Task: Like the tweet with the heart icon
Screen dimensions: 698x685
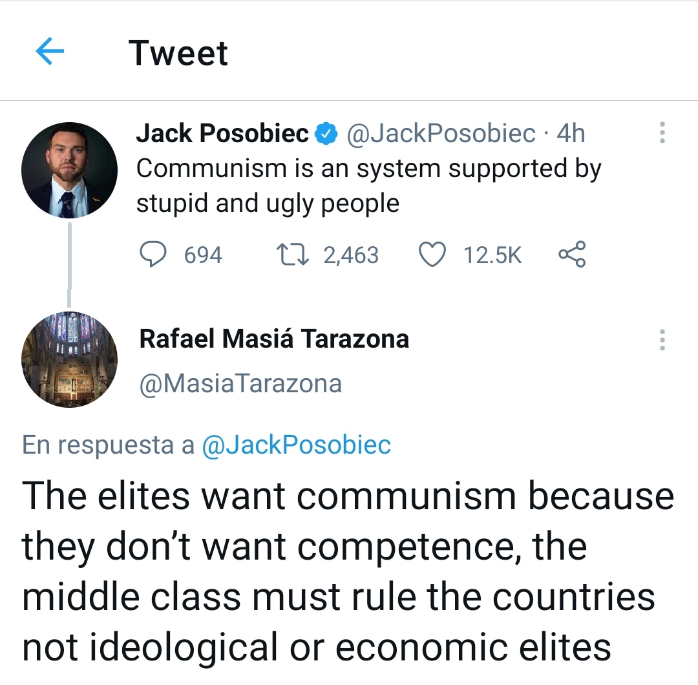Action: pyautogui.click(x=432, y=255)
